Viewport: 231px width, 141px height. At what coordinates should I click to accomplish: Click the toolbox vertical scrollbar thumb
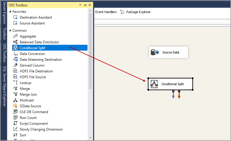tap(90, 51)
